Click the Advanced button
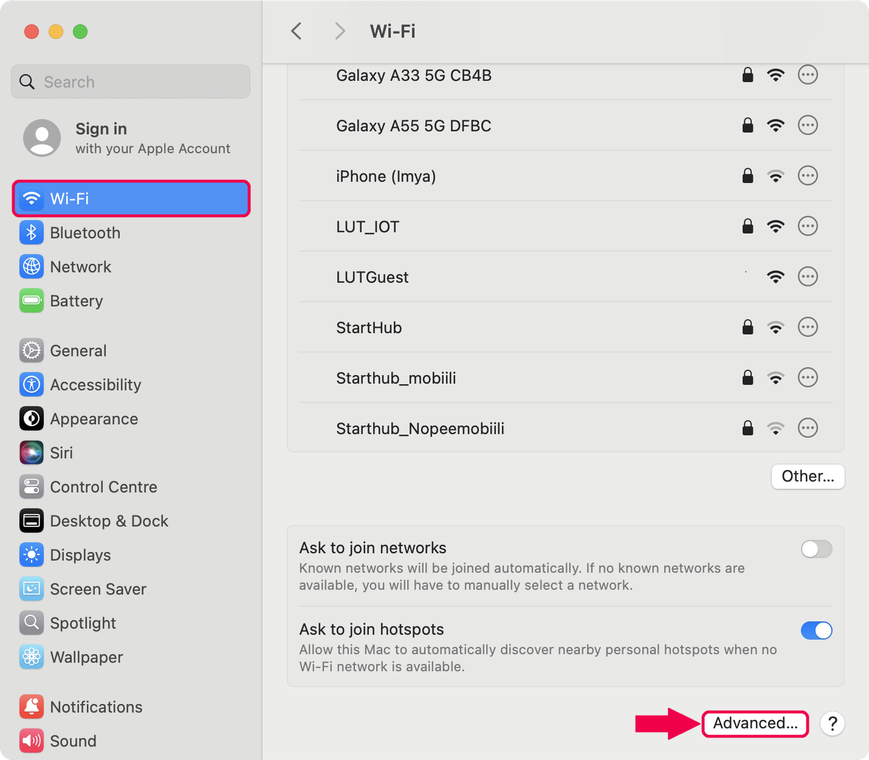The image size is (869, 760). point(755,724)
